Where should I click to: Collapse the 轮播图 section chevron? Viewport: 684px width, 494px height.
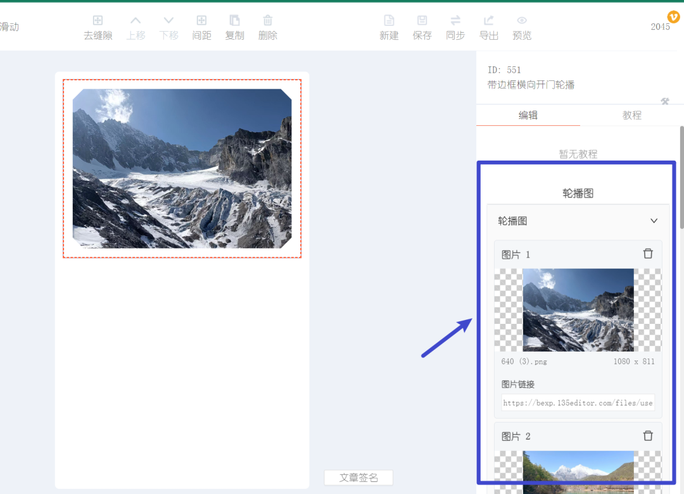pos(654,221)
